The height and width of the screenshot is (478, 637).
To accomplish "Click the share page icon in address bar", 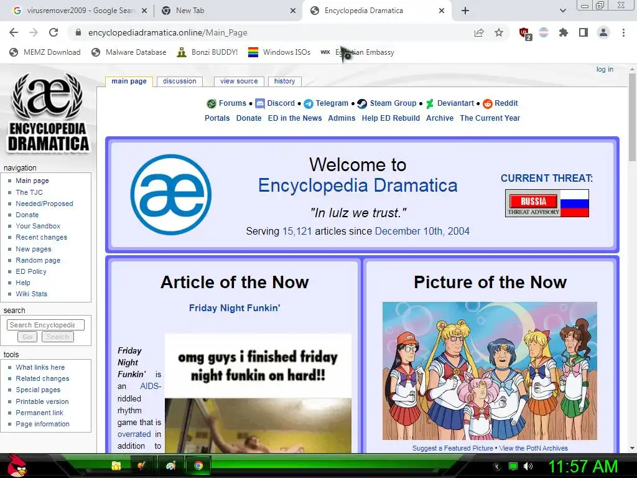I will click(x=479, y=32).
